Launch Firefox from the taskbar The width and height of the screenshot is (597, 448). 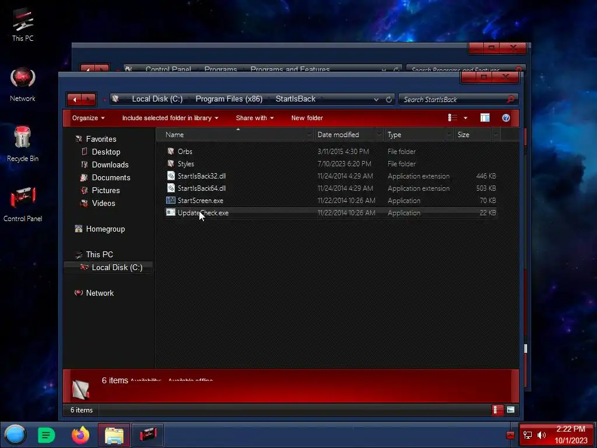[80, 435]
